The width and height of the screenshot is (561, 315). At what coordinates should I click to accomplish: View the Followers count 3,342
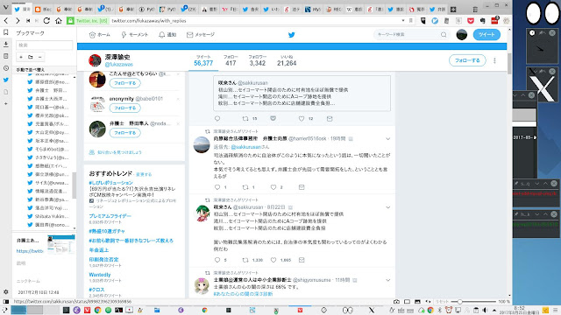[258, 60]
